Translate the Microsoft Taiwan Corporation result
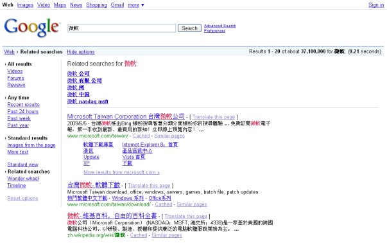The width and height of the screenshot is (387, 243). tap(214, 117)
